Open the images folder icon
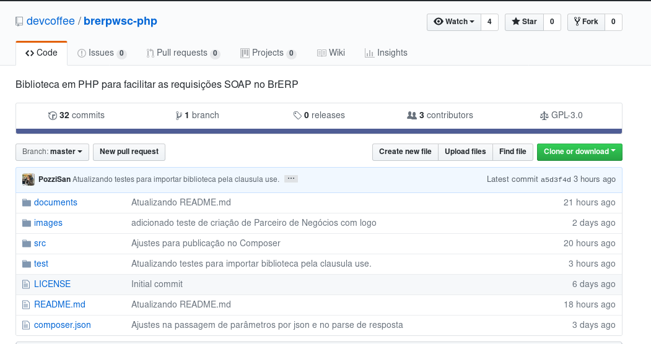This screenshot has height=344, width=651. click(x=27, y=223)
